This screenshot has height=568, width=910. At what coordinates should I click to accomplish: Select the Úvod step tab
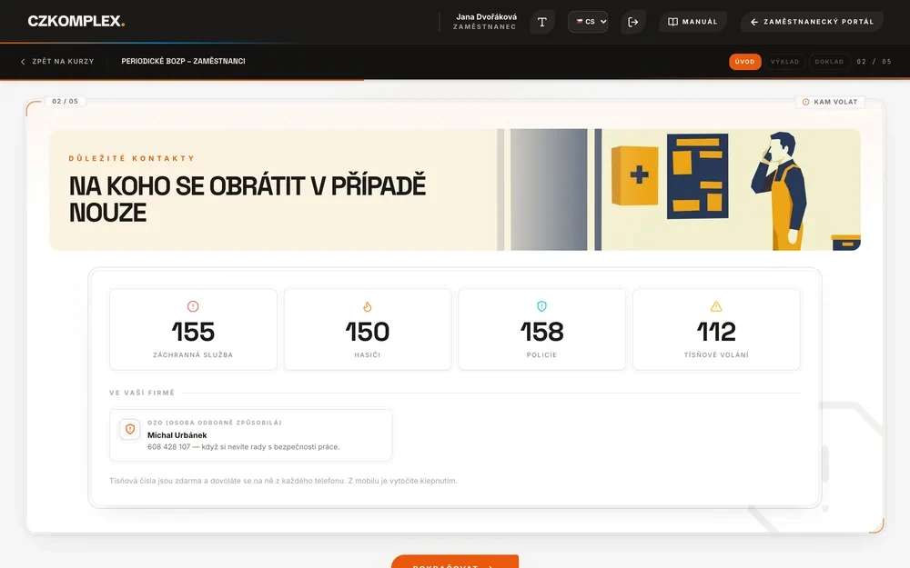(744, 62)
